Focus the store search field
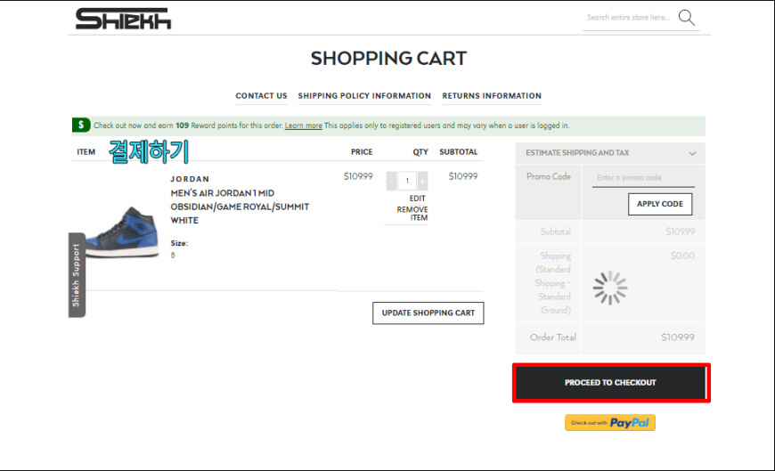The width and height of the screenshot is (775, 471). [x=629, y=18]
